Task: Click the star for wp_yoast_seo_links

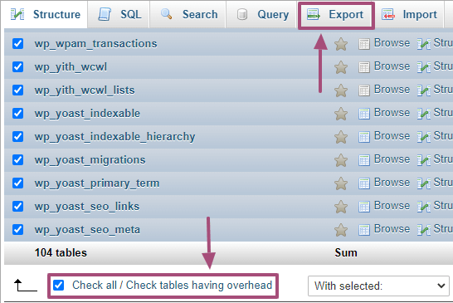Action: pos(341,207)
